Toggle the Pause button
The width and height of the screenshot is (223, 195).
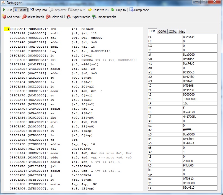click(x=20, y=10)
